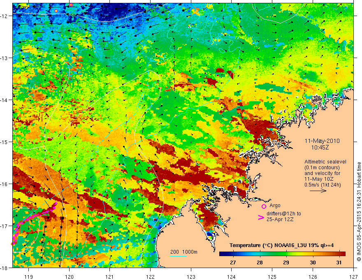The width and height of the screenshot is (362, 280).
Task: Click the "Altimetric sealevel" label
Action: click(325, 162)
